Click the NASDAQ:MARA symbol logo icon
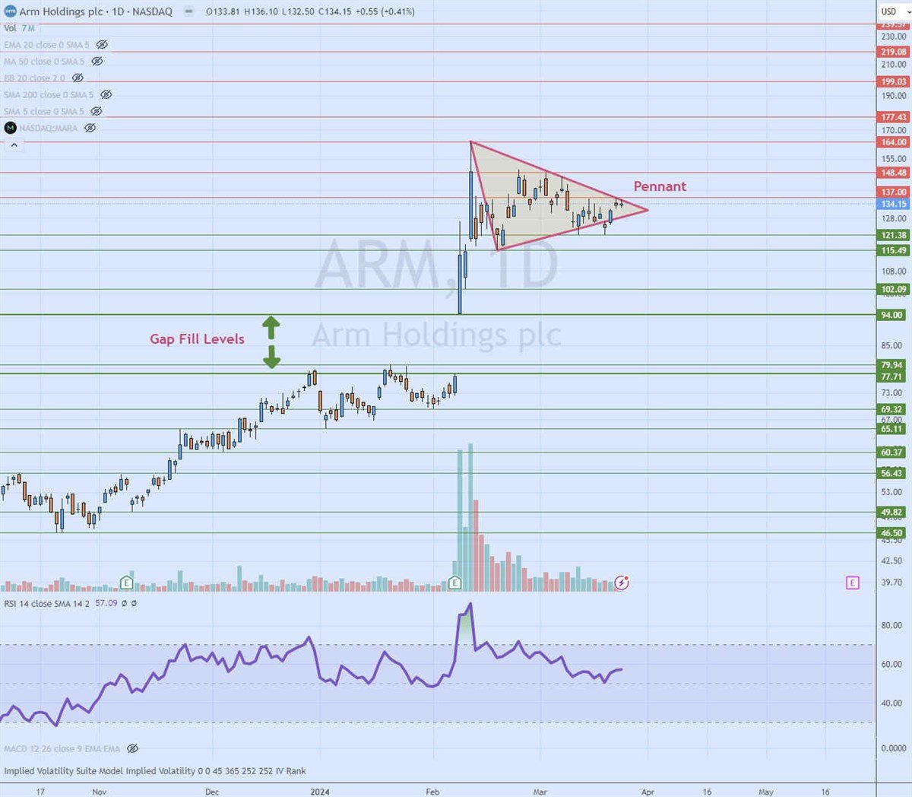 11,128
